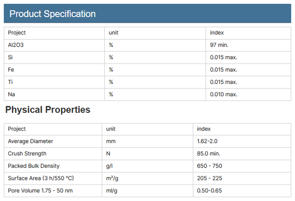This screenshot has height=201, width=295.
Task: Click the m²/g unit cell
Action: point(112,179)
